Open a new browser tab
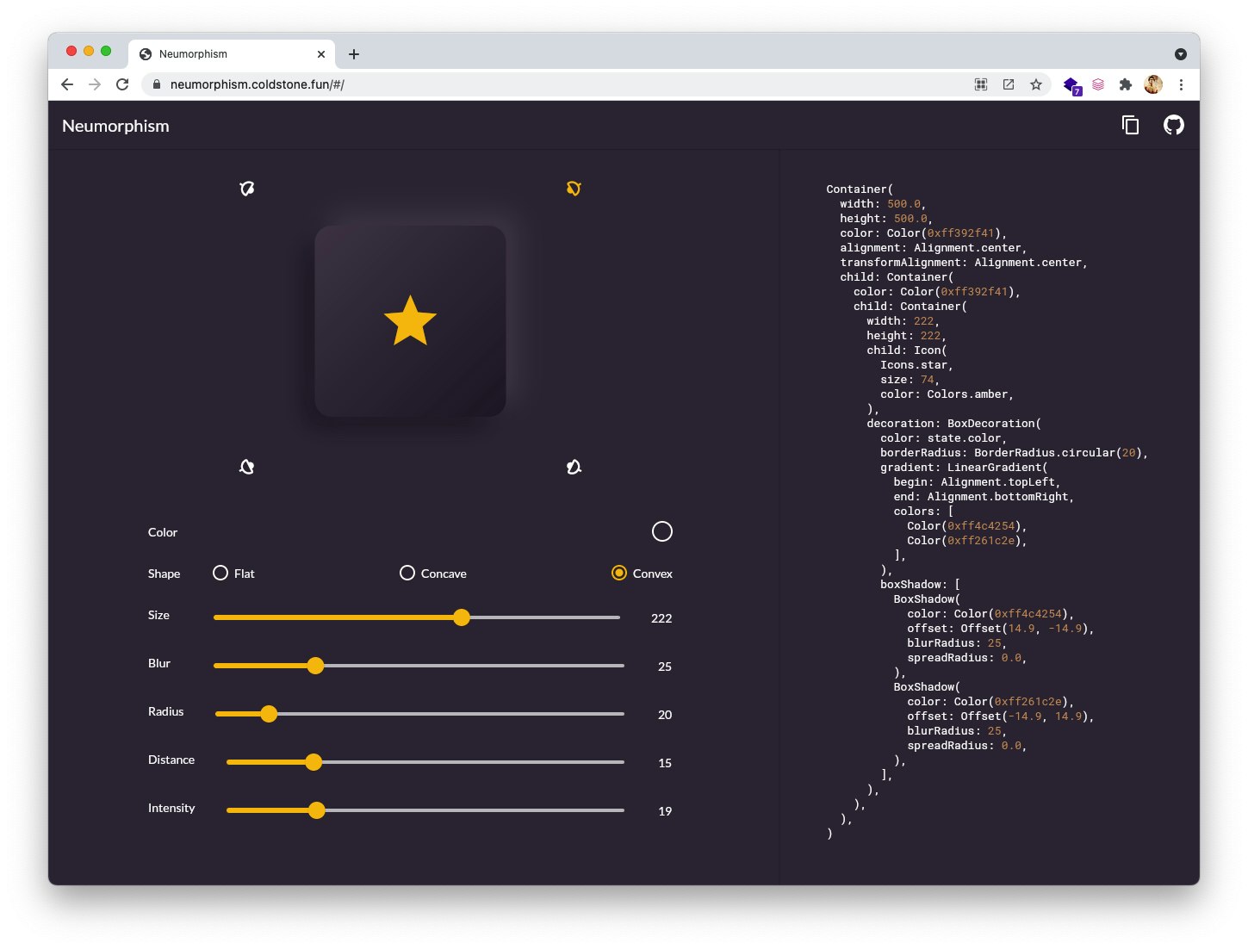Image resolution: width=1248 pixels, height=949 pixels. pos(354,54)
